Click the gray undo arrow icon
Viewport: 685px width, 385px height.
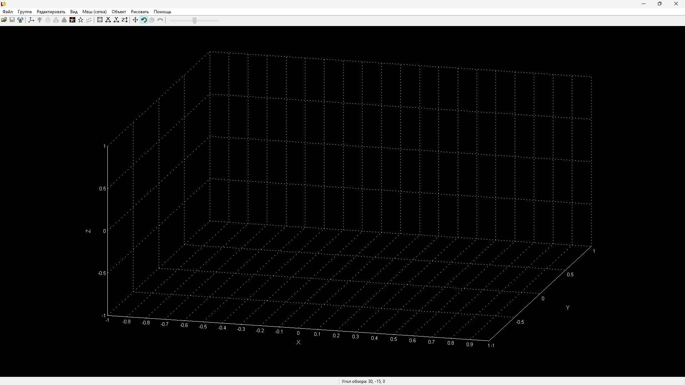[x=160, y=20]
